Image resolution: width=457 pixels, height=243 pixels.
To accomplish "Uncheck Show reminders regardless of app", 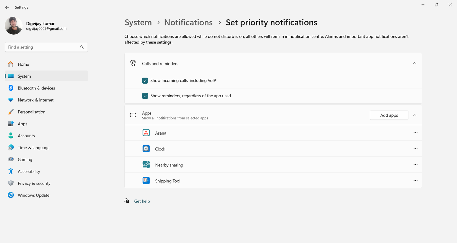I will [x=145, y=96].
